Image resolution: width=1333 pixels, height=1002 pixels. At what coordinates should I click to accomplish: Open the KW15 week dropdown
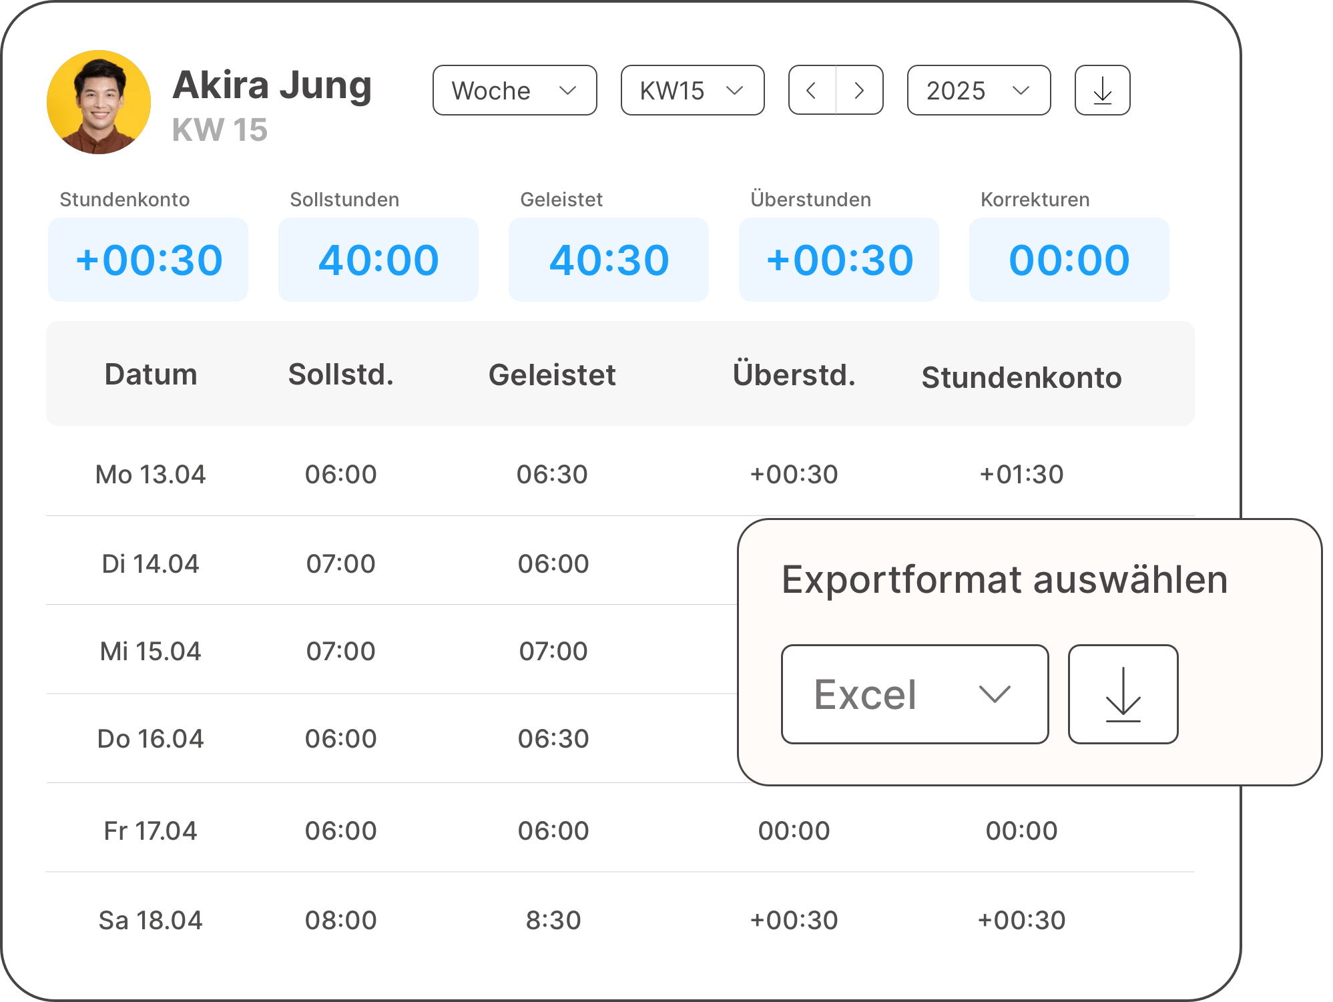pyautogui.click(x=692, y=90)
